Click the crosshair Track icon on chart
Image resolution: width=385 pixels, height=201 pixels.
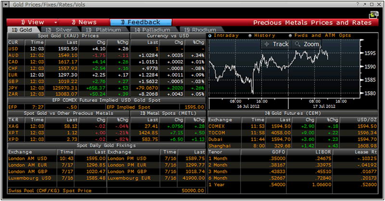coord(268,44)
